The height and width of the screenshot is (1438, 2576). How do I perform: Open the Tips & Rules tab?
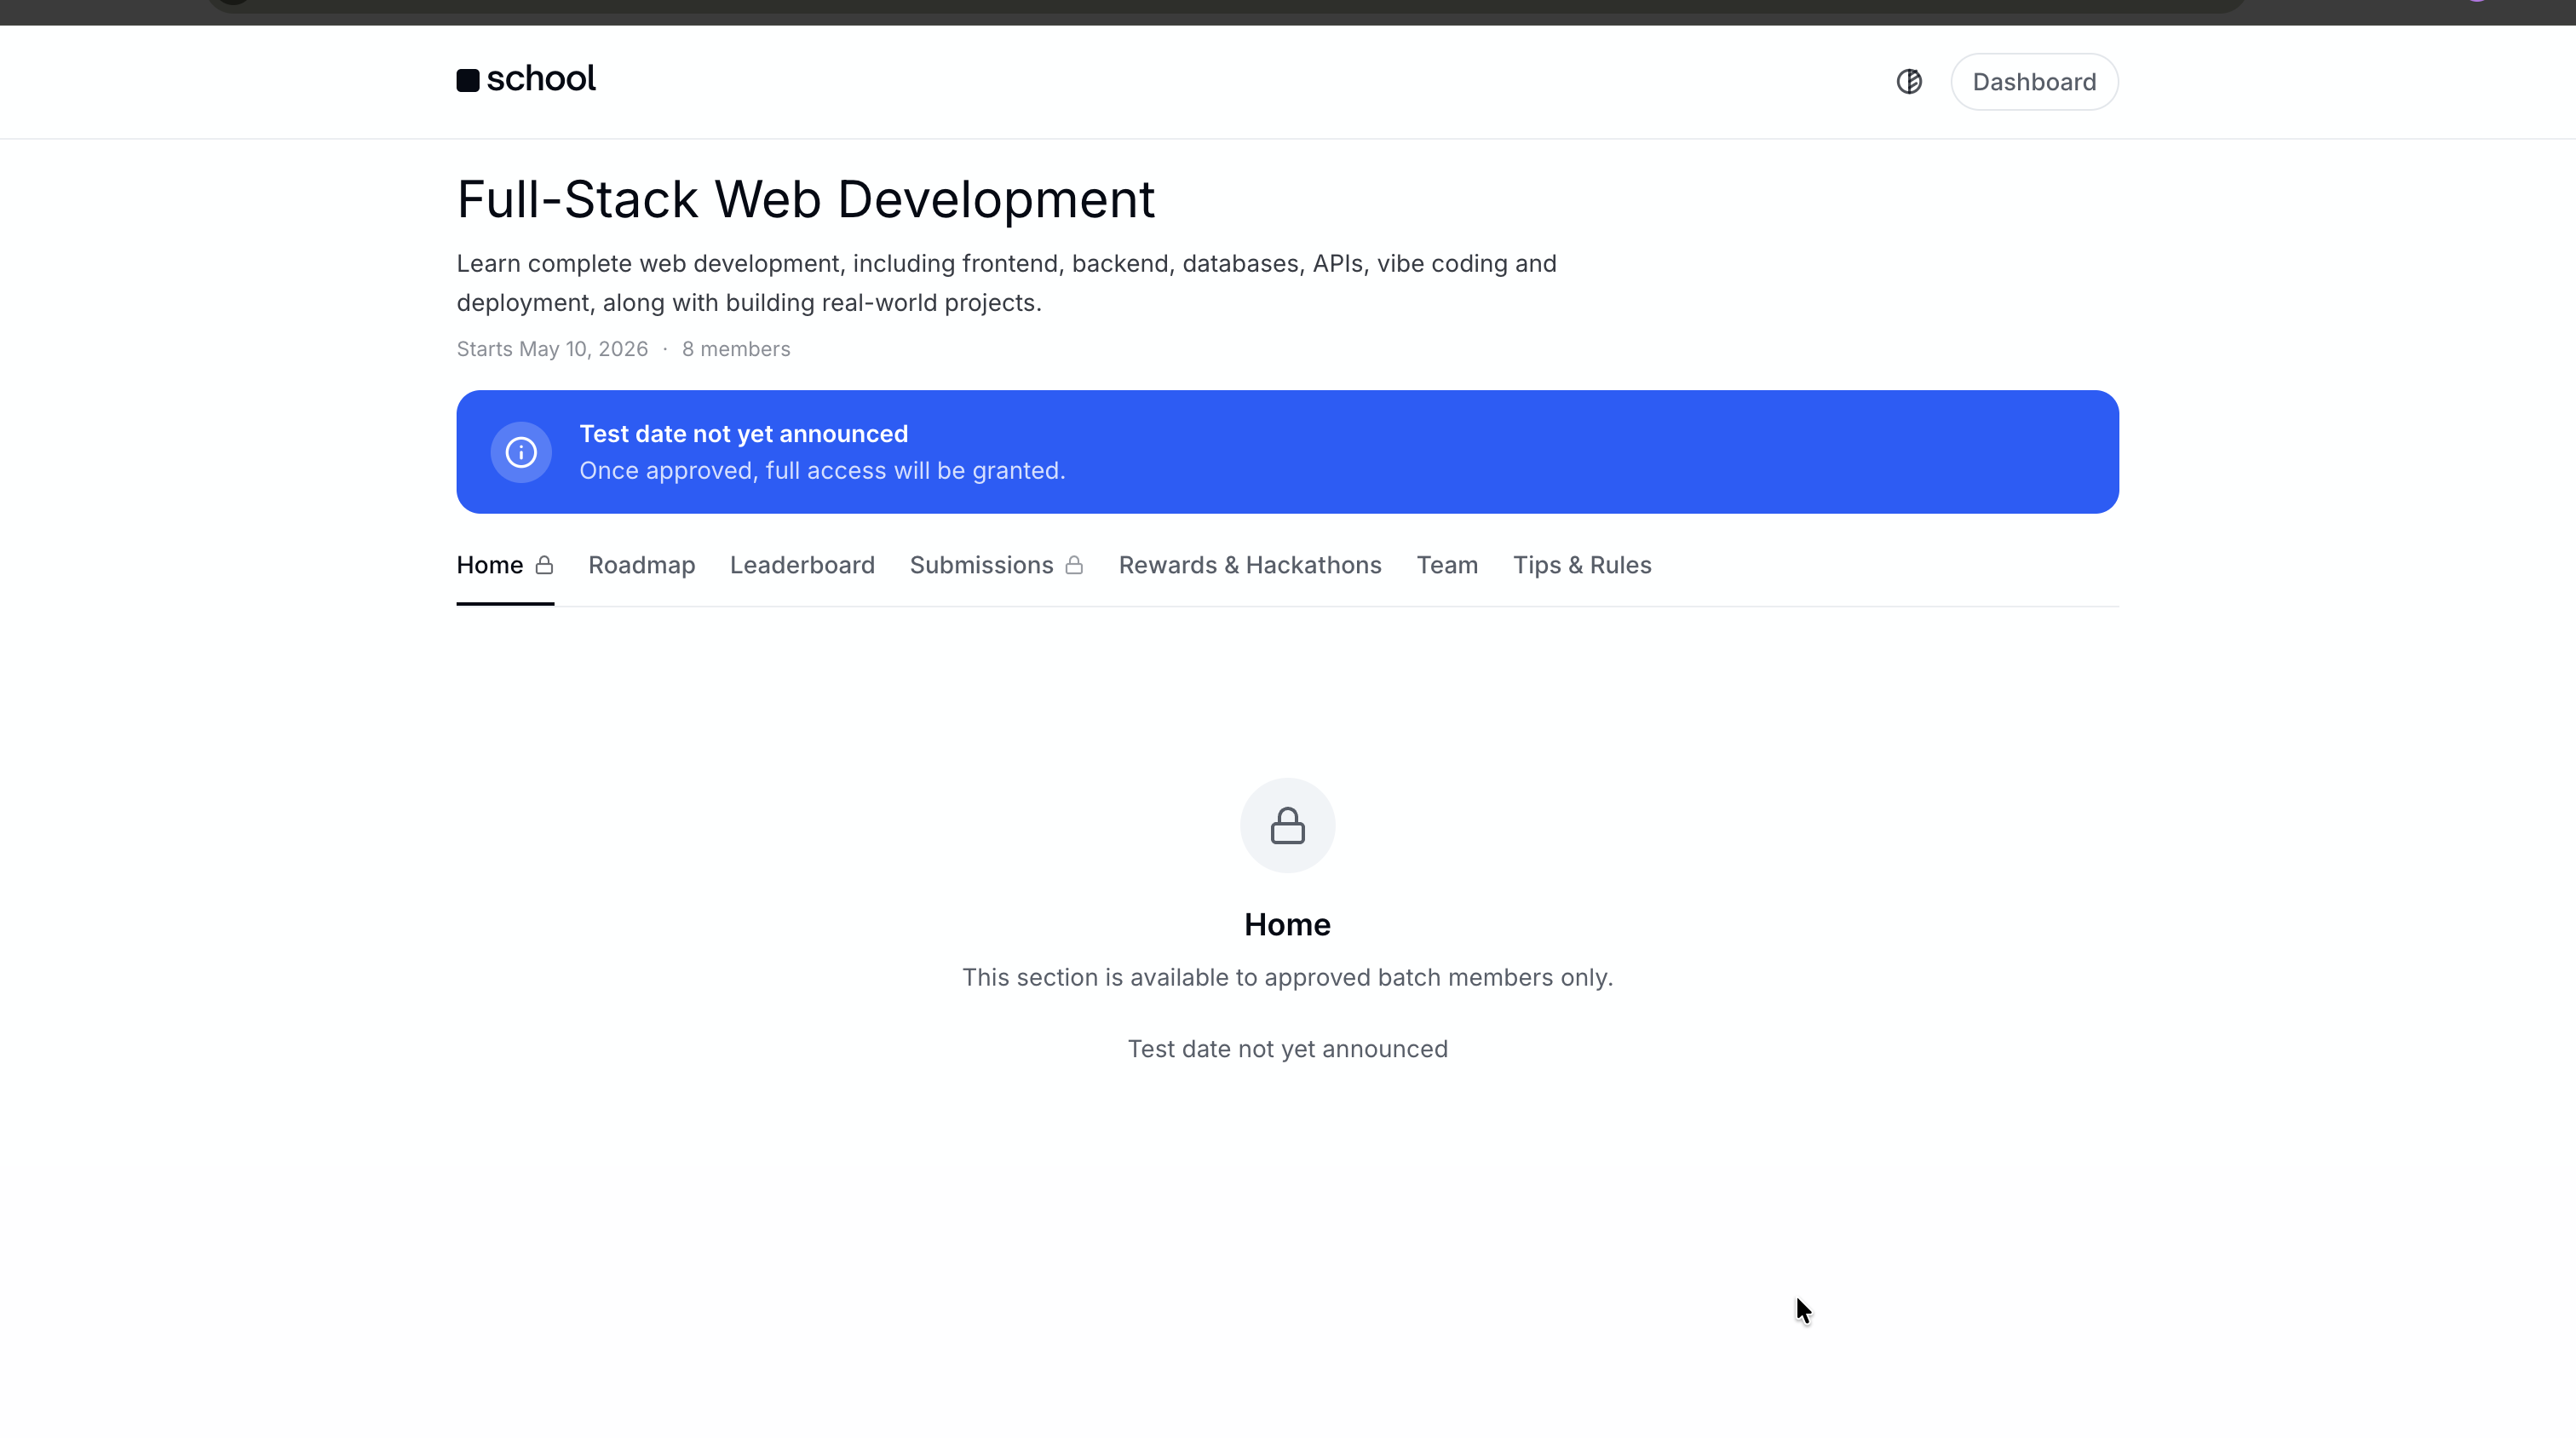point(1581,565)
